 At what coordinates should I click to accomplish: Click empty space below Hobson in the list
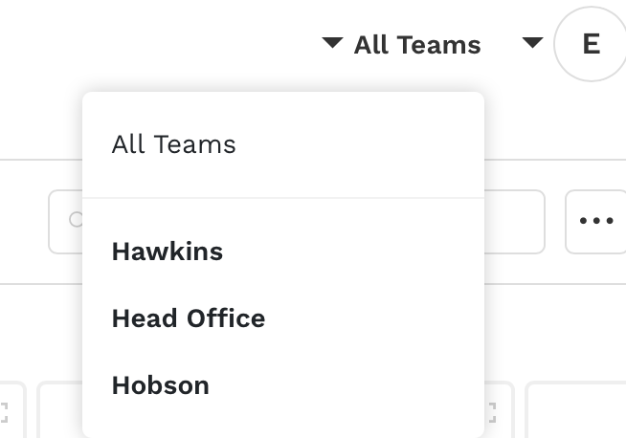click(283, 421)
